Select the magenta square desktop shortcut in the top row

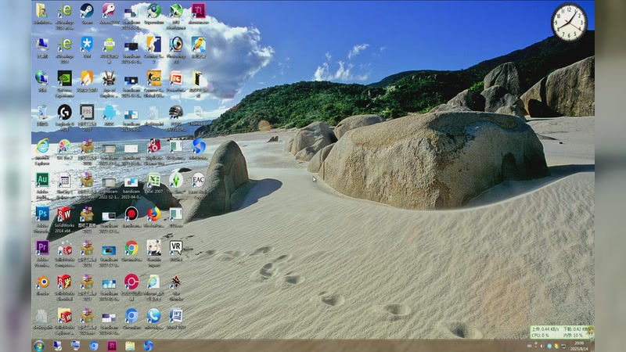(199, 10)
